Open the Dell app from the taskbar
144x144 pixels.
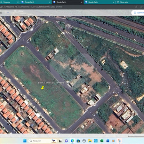pos(84,141)
